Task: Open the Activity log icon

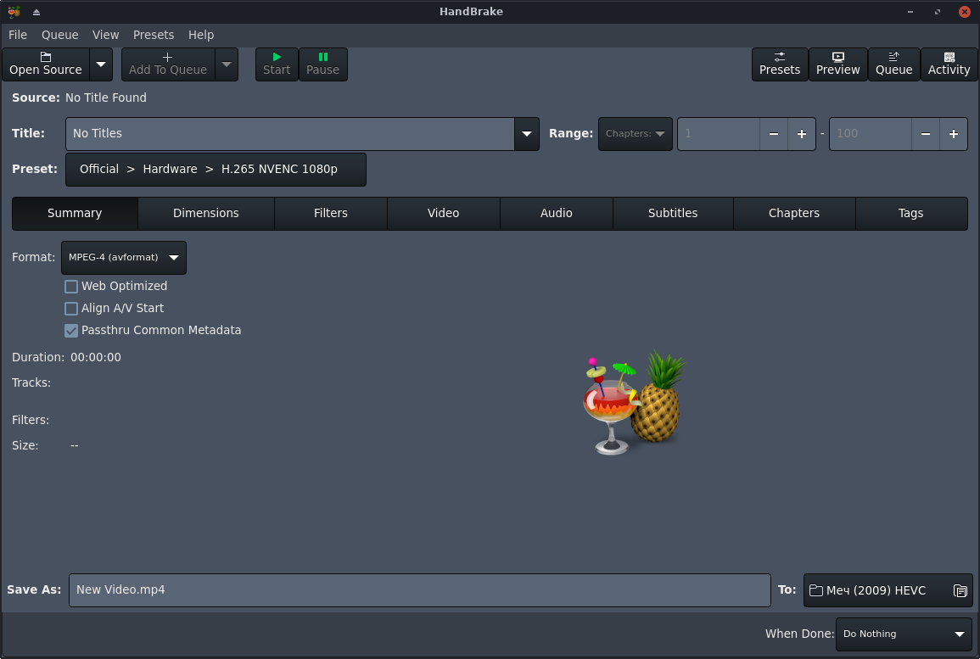Action: pos(949,57)
